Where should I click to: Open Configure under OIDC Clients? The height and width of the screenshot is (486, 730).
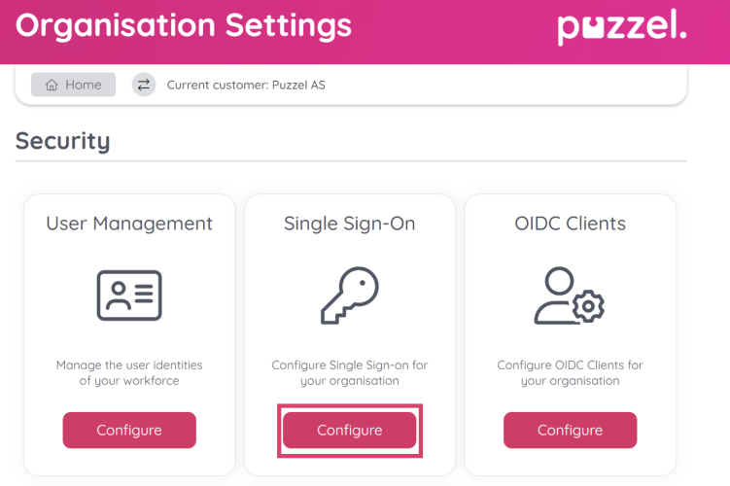[570, 431]
